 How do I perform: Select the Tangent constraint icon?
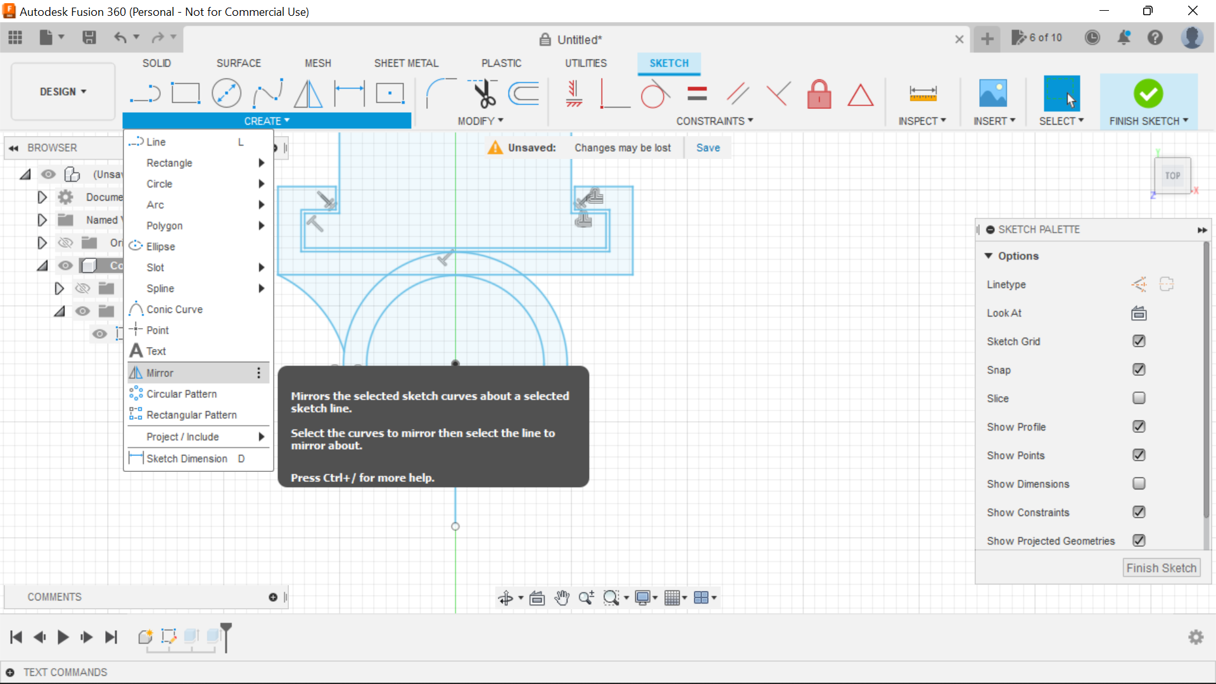pyautogui.click(x=655, y=93)
